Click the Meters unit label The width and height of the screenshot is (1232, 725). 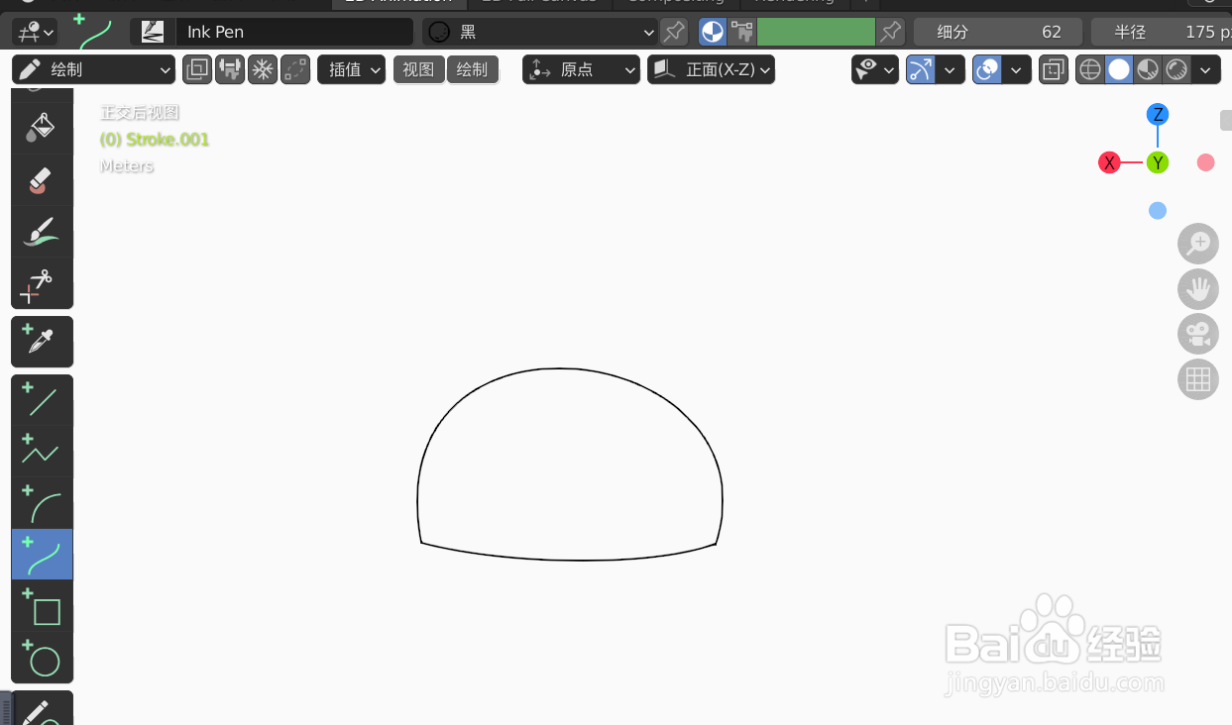click(127, 166)
